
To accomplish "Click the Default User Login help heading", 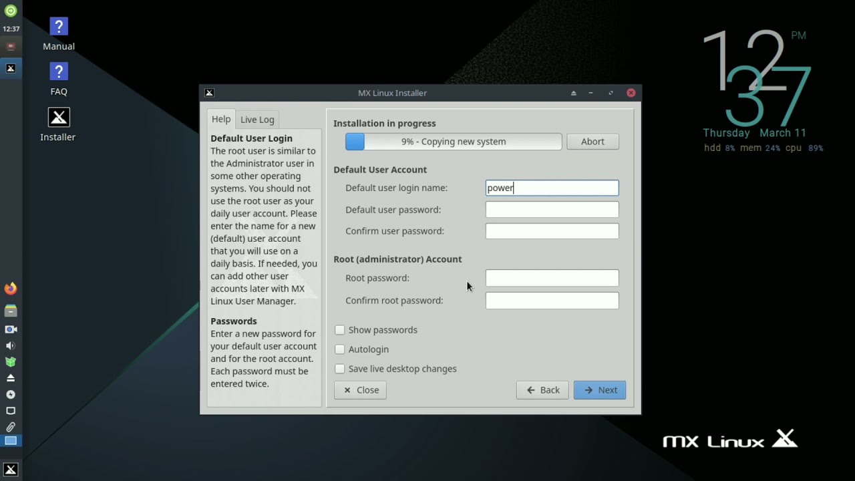I will coord(251,138).
